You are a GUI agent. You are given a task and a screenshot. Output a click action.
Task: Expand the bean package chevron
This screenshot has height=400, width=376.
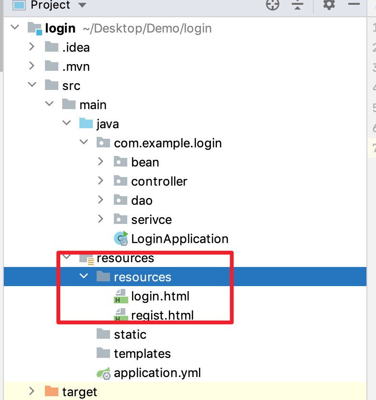click(x=101, y=161)
